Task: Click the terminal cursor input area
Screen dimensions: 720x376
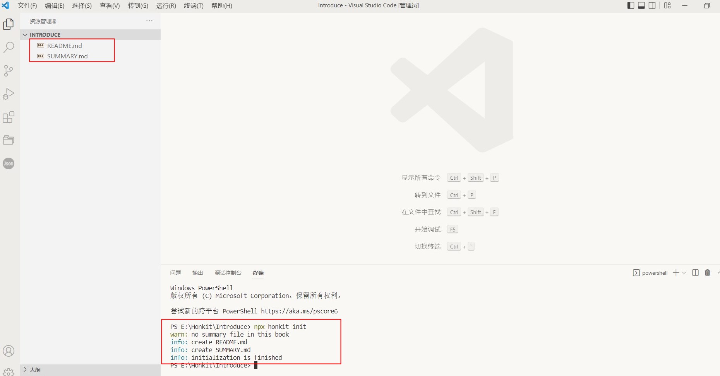Action: point(255,365)
